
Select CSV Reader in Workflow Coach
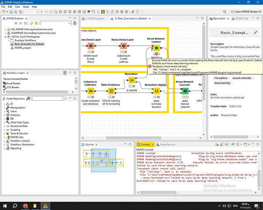click(11, 87)
